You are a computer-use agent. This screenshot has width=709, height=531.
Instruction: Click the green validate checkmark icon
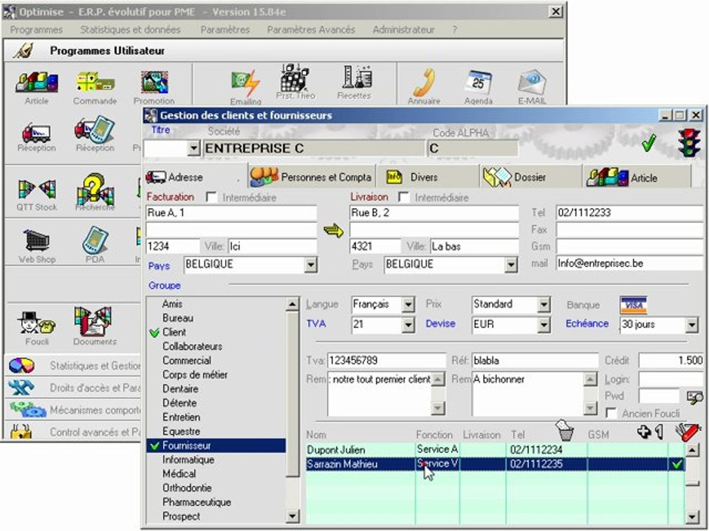(648, 144)
